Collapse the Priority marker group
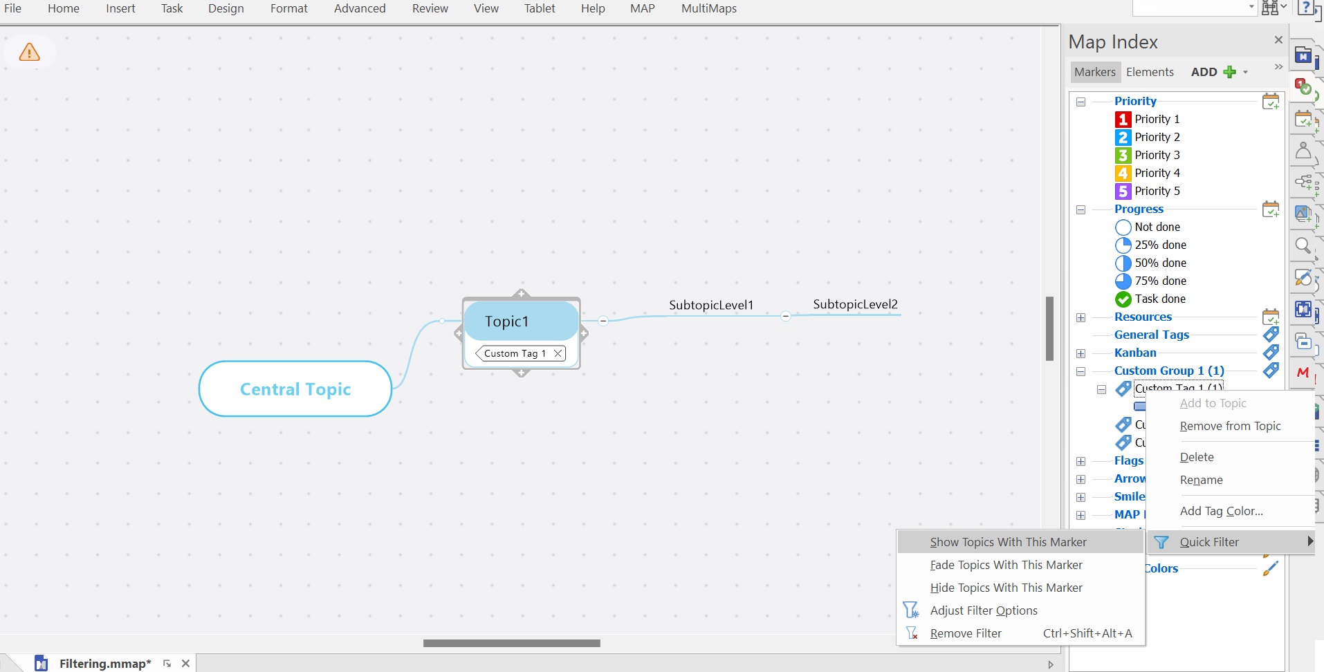 (1081, 102)
